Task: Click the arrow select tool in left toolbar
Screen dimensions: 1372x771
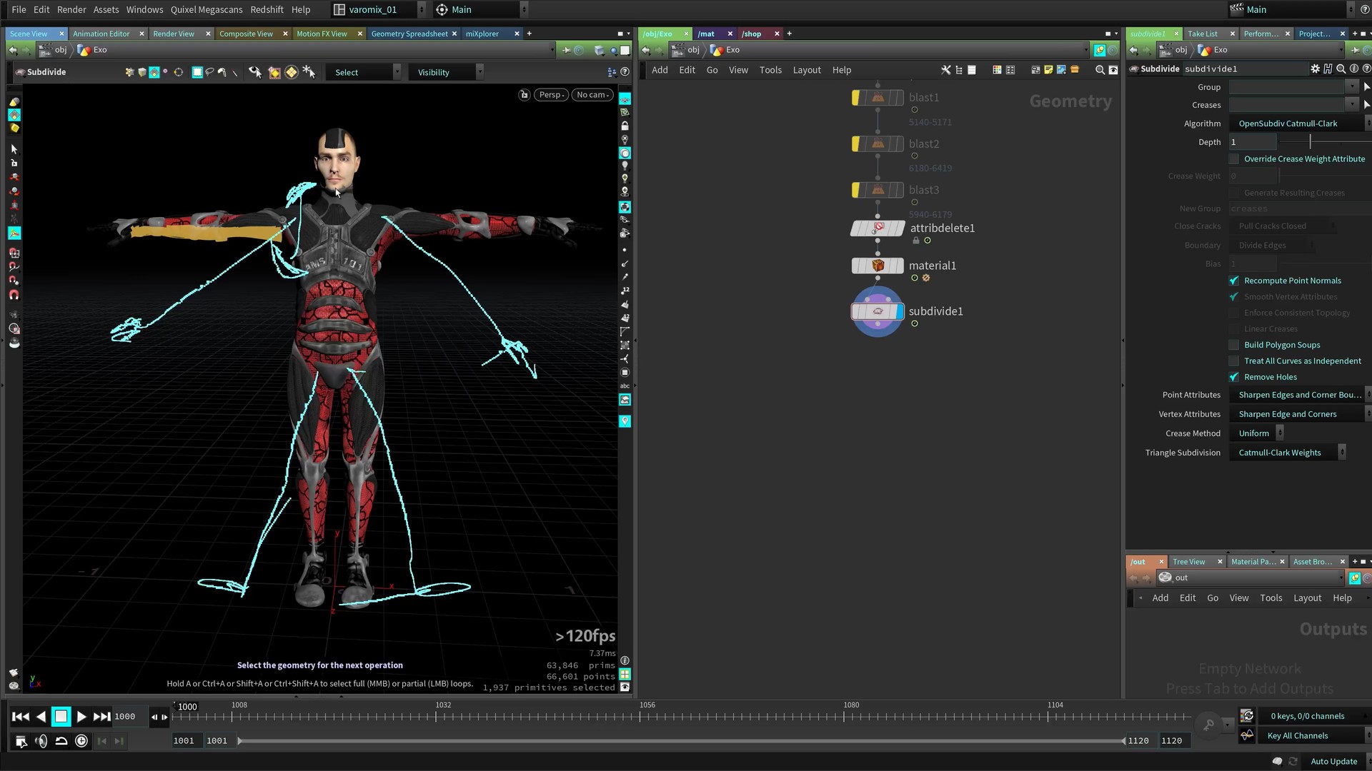Action: tap(14, 149)
